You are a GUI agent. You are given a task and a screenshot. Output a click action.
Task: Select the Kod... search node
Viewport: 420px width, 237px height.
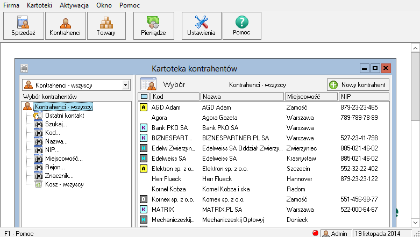53,133
